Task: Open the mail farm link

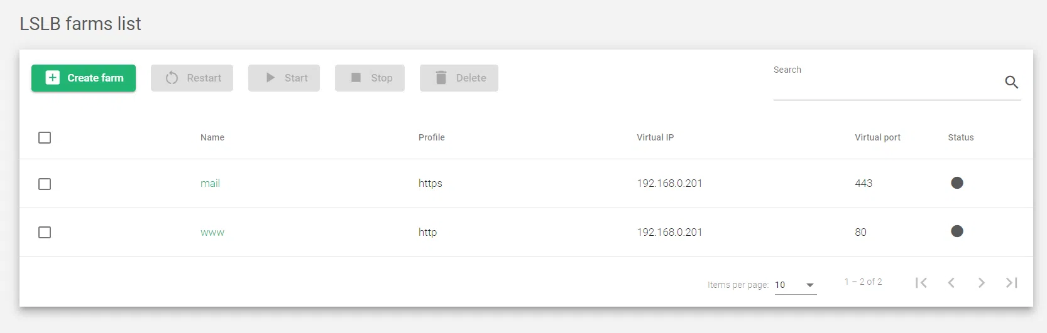Action: point(210,183)
